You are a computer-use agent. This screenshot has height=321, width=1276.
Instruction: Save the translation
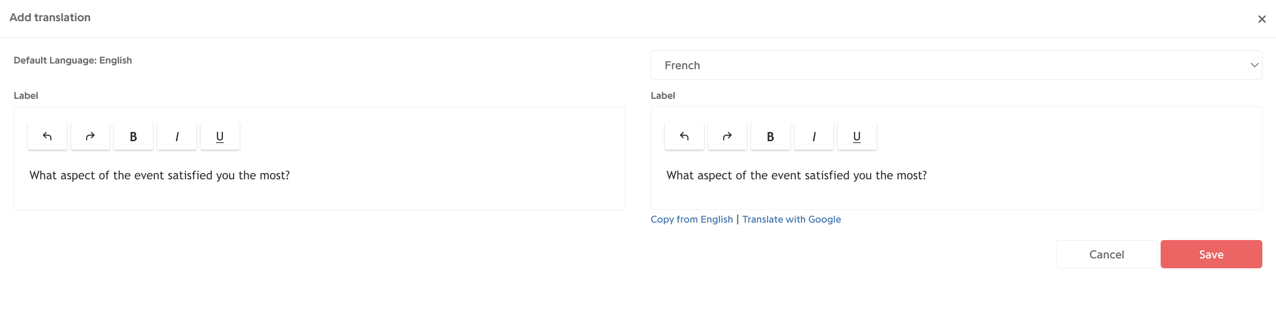tap(1211, 254)
